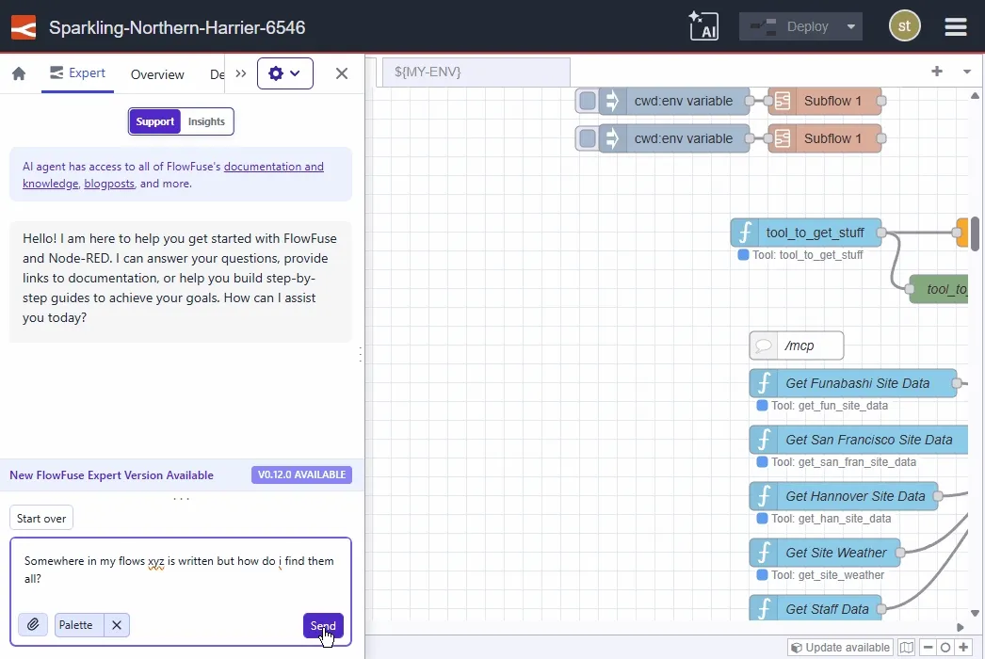
Task: Open the flow tabs list dropdown
Action: [966, 72]
